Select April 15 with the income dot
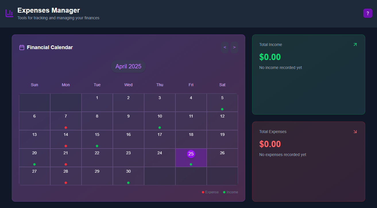The image size is (377, 208). [x=97, y=139]
